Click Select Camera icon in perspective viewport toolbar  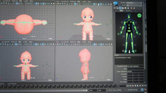pos(58,4)
